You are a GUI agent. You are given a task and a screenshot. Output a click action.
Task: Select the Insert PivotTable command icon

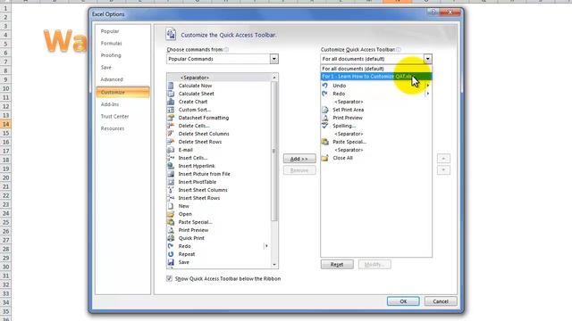(x=171, y=182)
